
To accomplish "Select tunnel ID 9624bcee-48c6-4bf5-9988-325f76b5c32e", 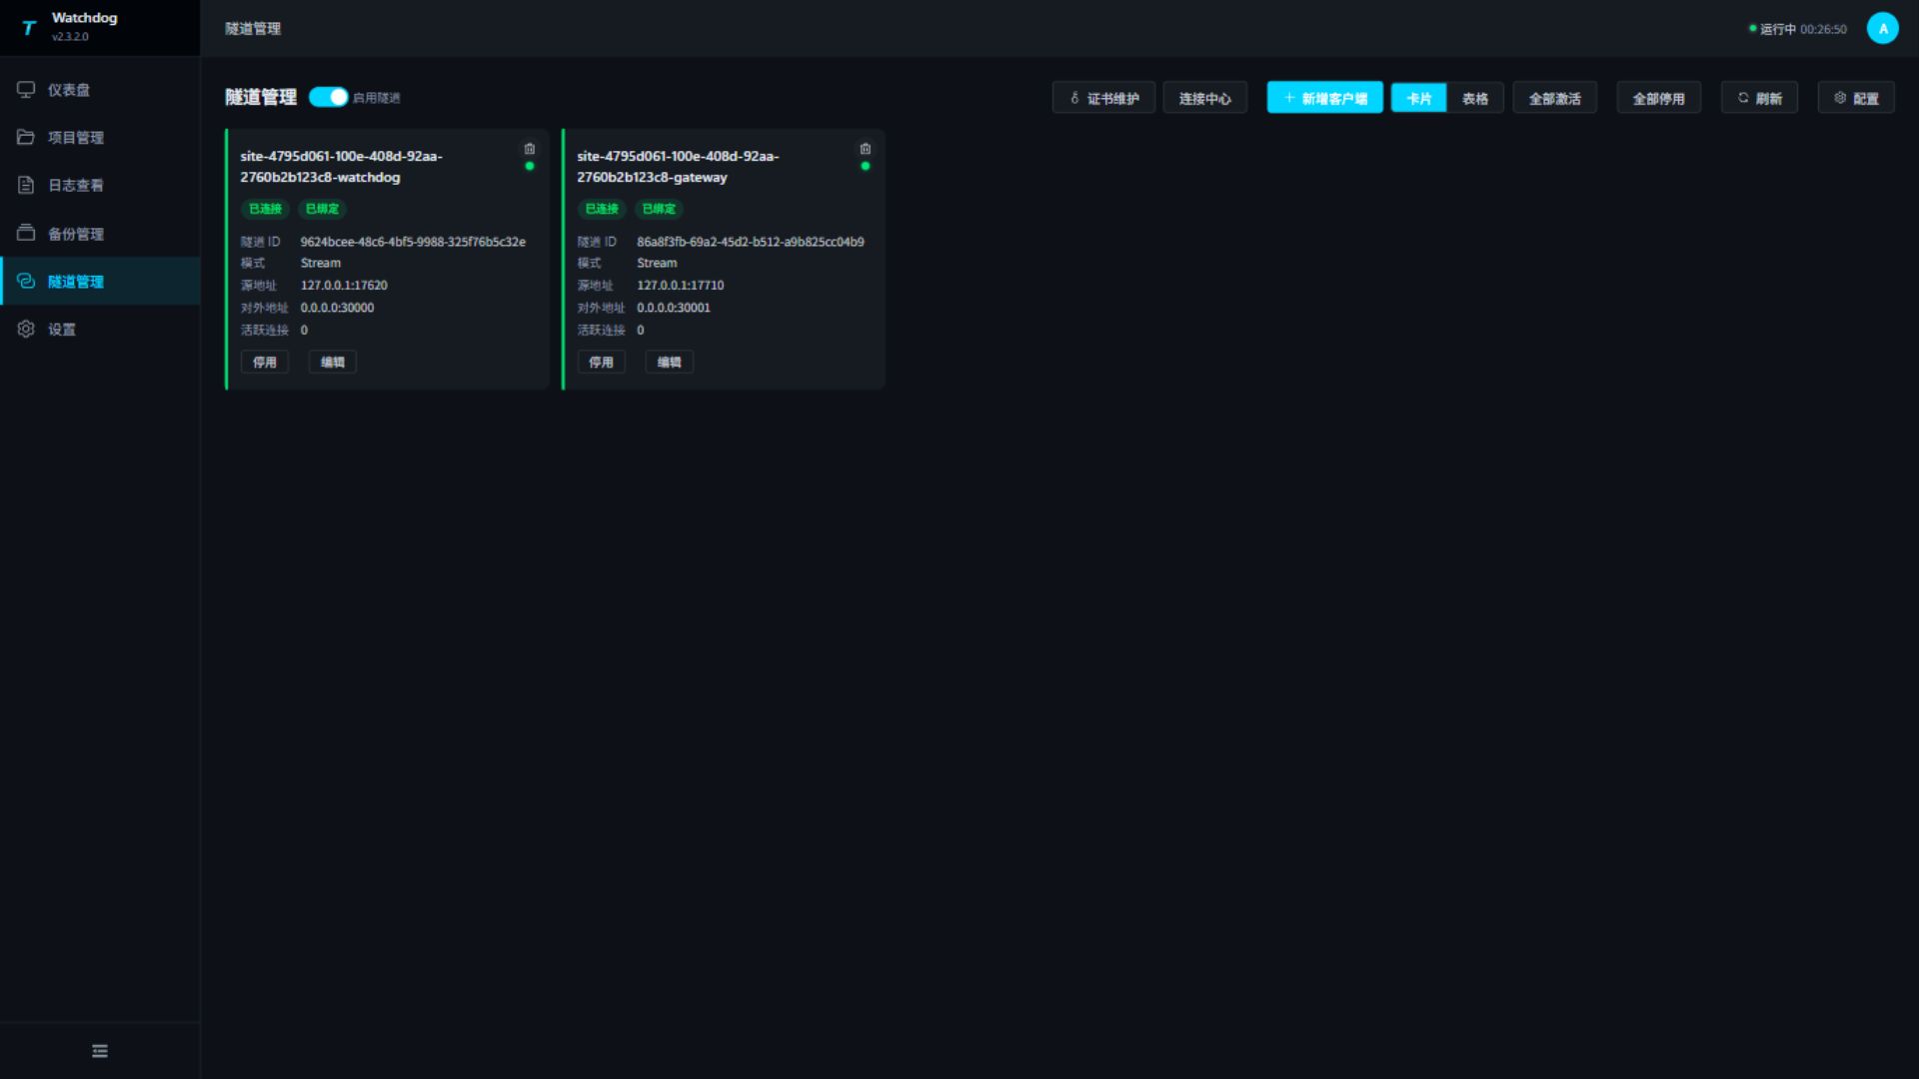I will pos(413,242).
